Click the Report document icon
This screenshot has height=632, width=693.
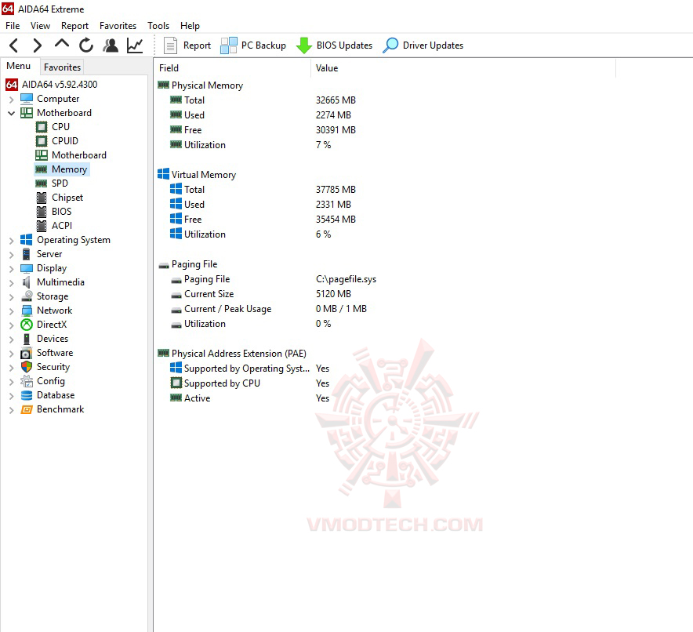click(170, 45)
